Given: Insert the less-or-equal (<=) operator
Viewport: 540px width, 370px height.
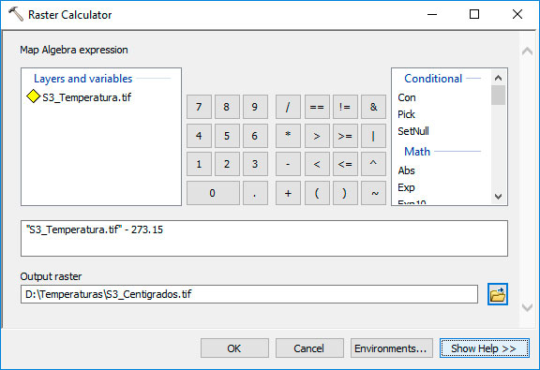Looking at the screenshot, I should 345,164.
